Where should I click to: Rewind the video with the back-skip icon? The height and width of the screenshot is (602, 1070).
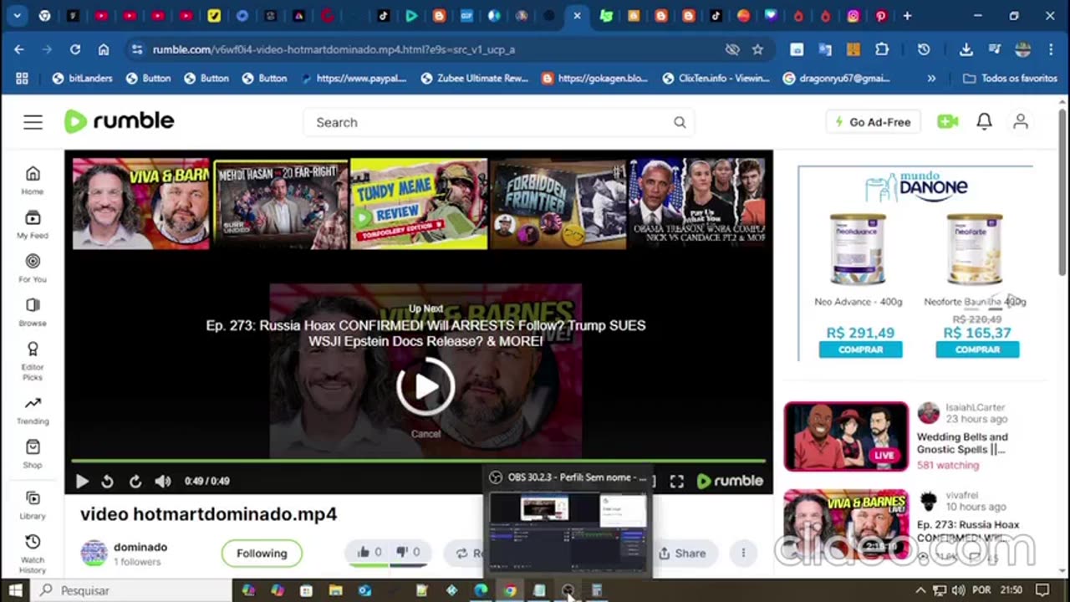tap(107, 481)
